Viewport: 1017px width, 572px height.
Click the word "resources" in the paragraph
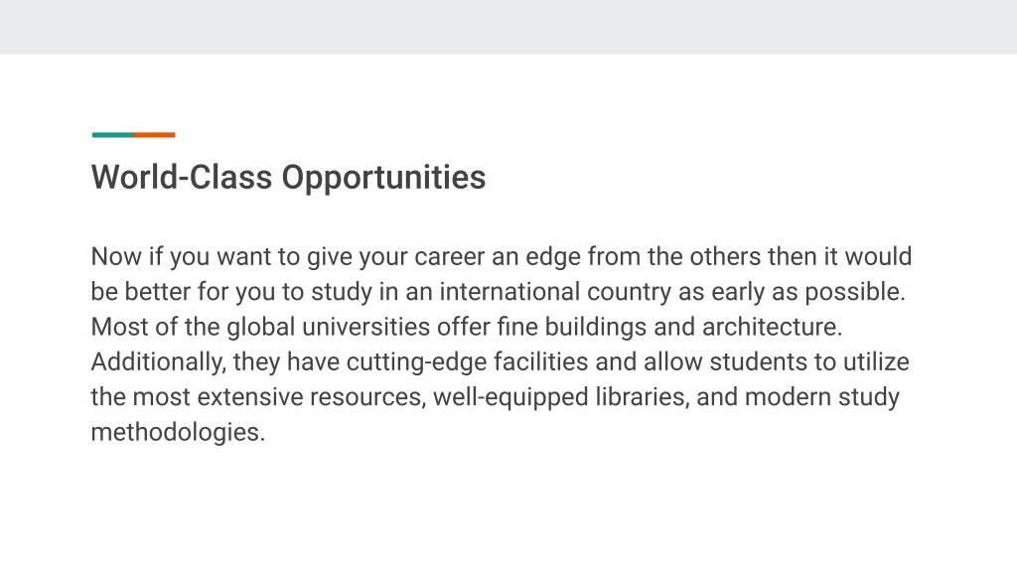[x=365, y=397]
